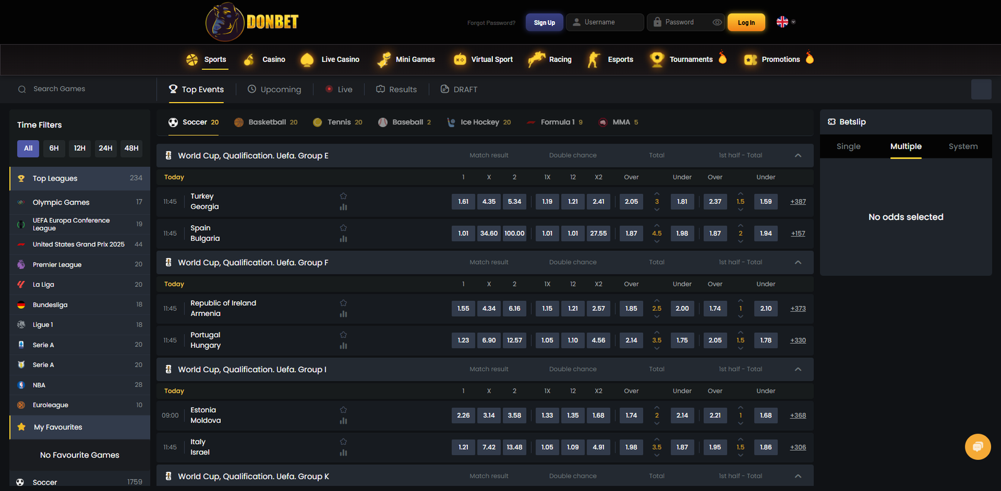
Task: Click the Log In button
Action: pos(746,23)
